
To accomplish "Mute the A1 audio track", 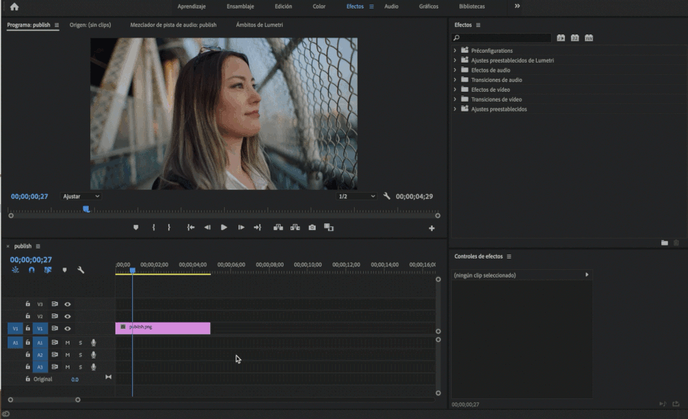I will 67,343.
